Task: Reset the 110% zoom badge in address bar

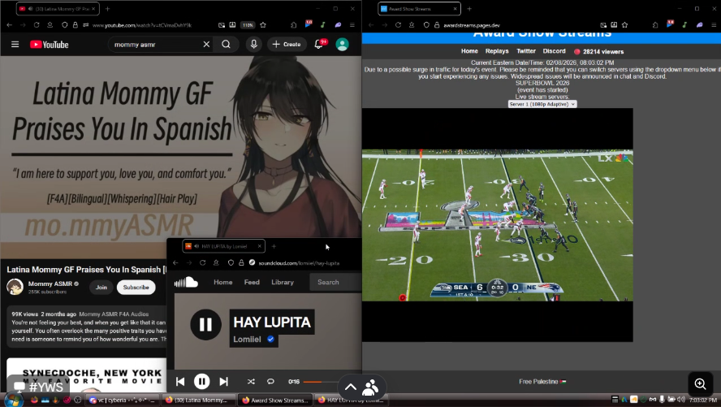Action: click(248, 25)
